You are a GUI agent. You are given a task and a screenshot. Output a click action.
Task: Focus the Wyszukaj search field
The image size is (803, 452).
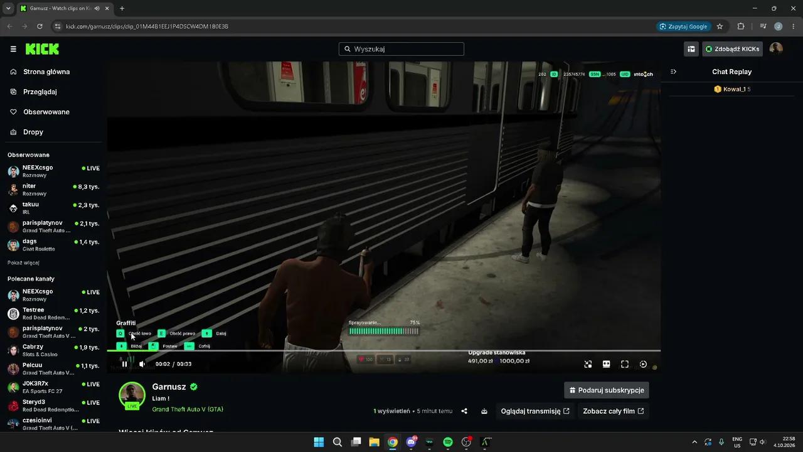[x=401, y=49]
